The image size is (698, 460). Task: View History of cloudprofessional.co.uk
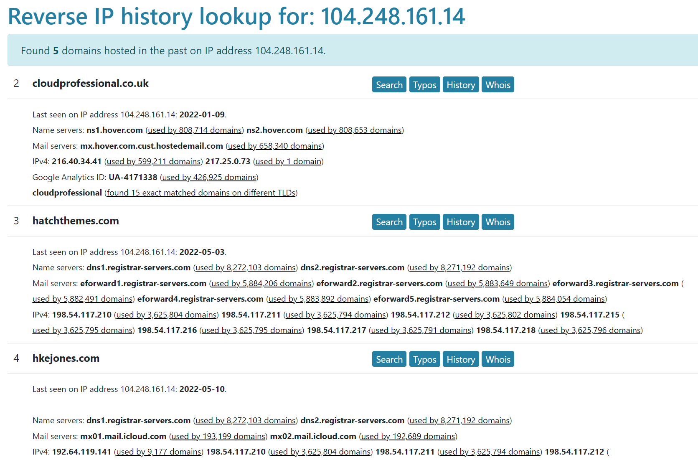461,85
